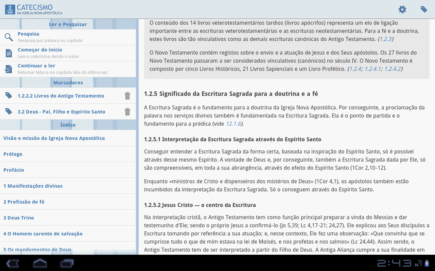Tap heading 1.2.5 Significado da Escritura Sagrada
The image size is (435, 271).
(231, 94)
